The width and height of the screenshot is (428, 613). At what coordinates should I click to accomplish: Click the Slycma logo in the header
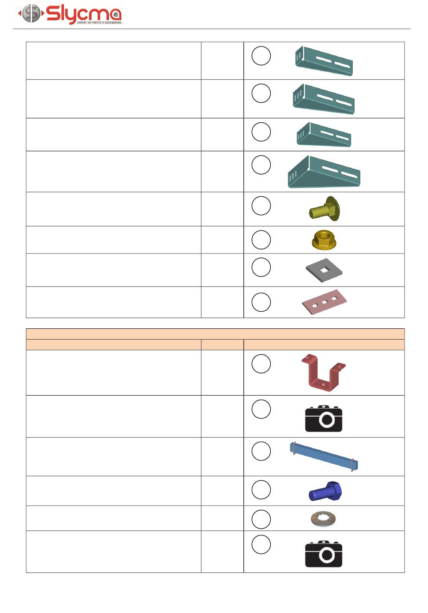tap(70, 14)
